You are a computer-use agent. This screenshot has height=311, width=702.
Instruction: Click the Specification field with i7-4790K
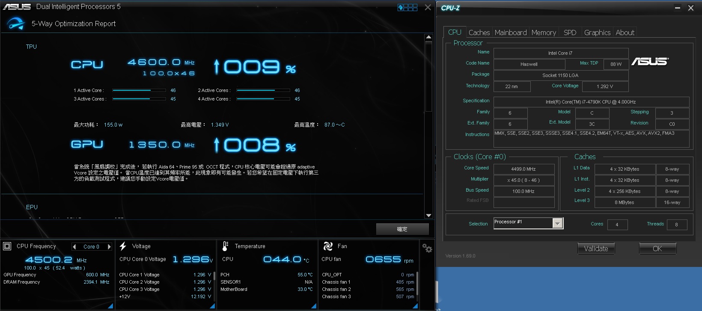coord(591,102)
